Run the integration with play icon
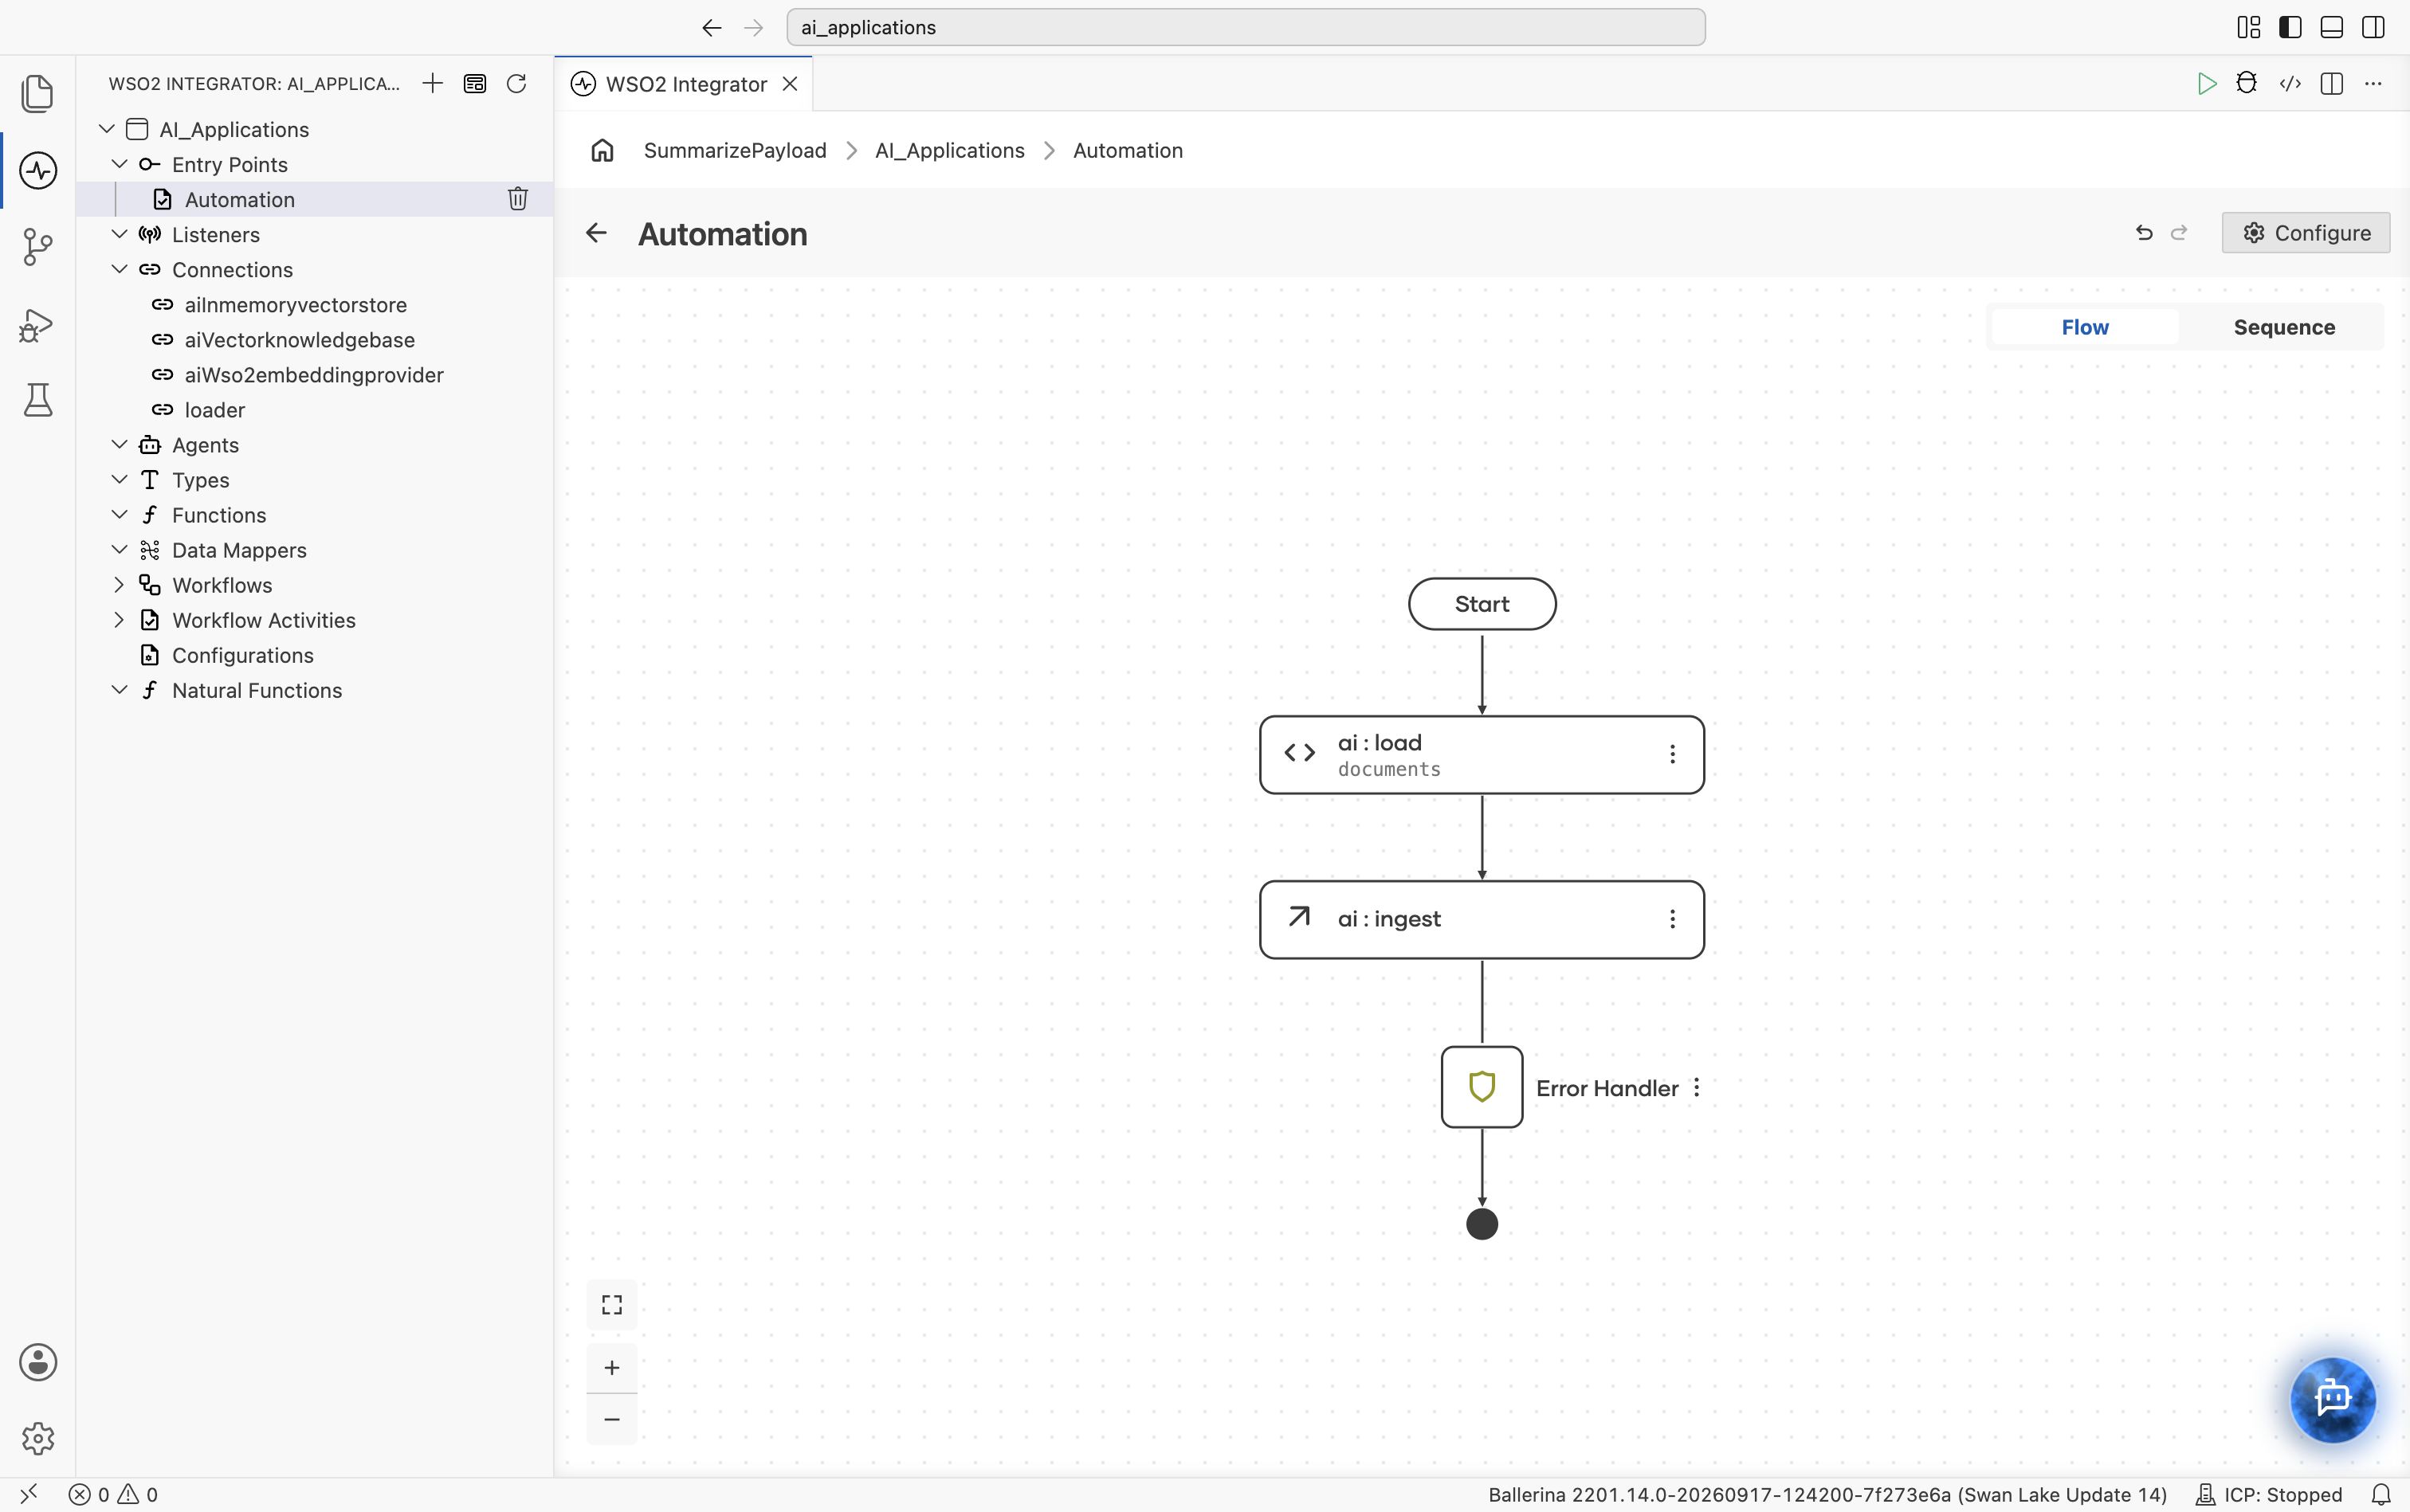Viewport: 2410px width, 1512px height. coord(2207,83)
